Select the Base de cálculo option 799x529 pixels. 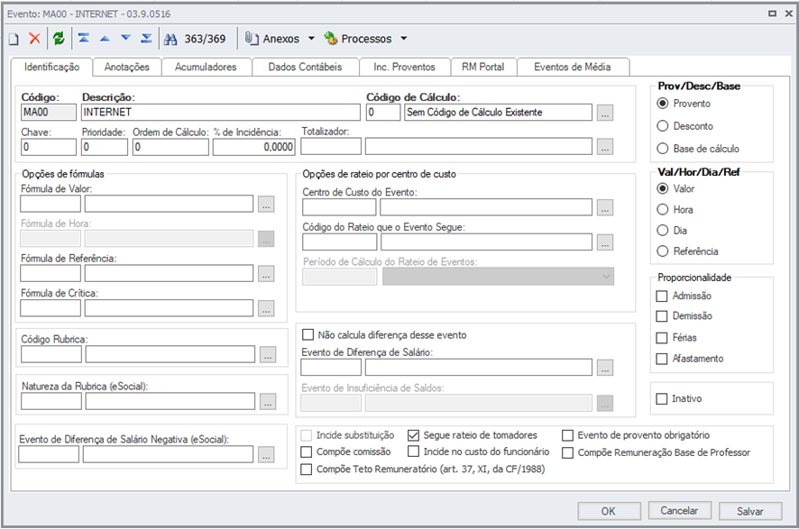coord(663,149)
